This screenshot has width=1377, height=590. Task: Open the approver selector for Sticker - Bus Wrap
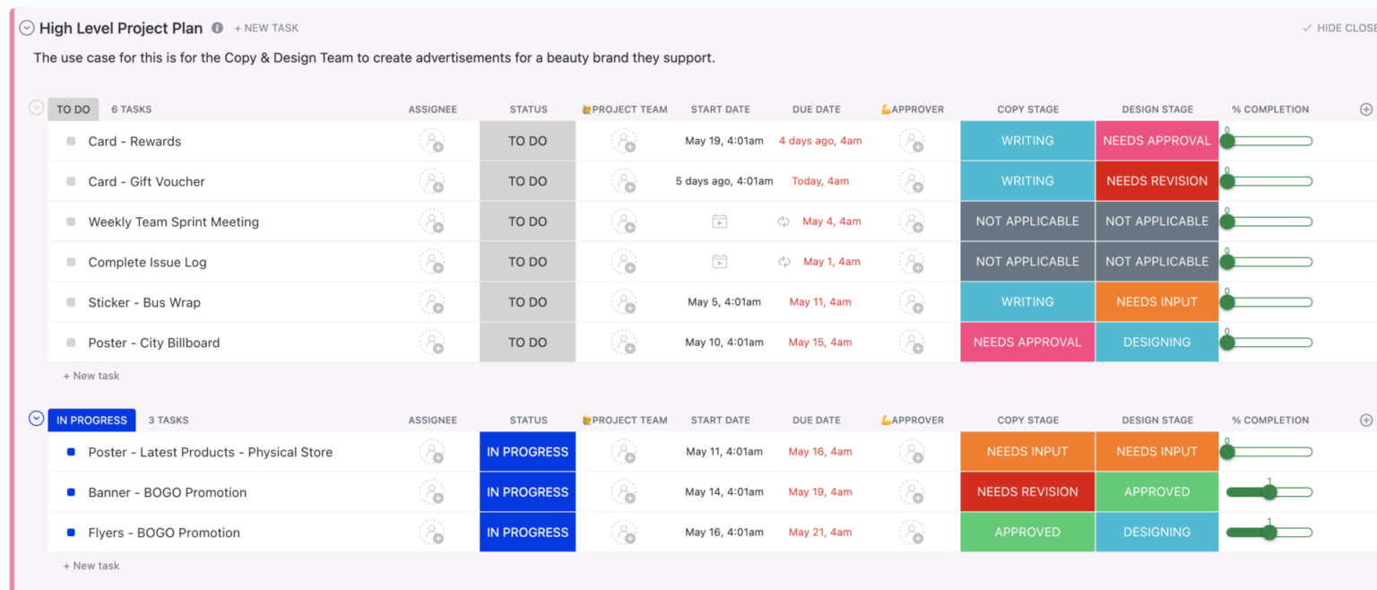913,302
